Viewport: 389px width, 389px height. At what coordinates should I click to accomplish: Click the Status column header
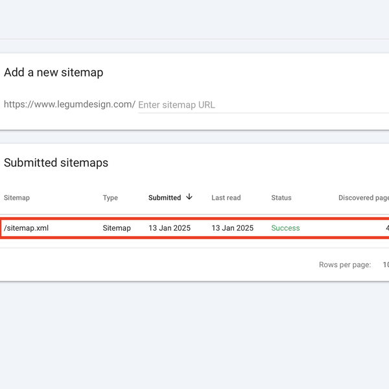pyautogui.click(x=281, y=198)
